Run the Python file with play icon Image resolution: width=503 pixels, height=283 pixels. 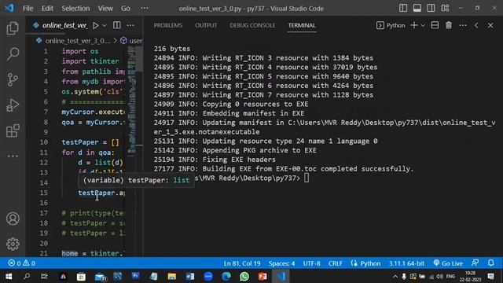pos(95,25)
